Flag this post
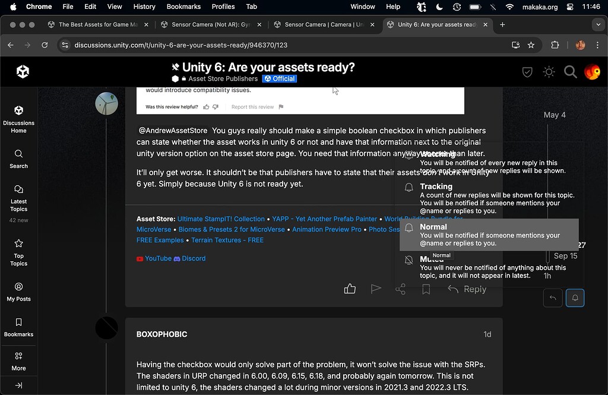 pos(376,289)
